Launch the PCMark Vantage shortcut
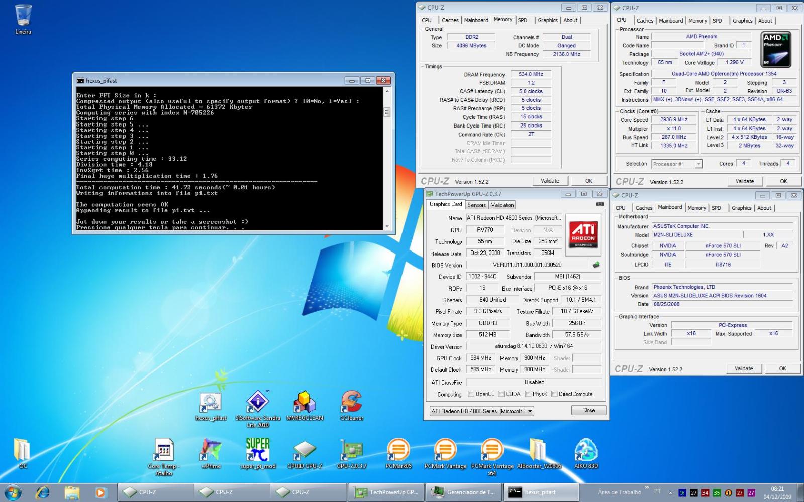 [x=445, y=453]
